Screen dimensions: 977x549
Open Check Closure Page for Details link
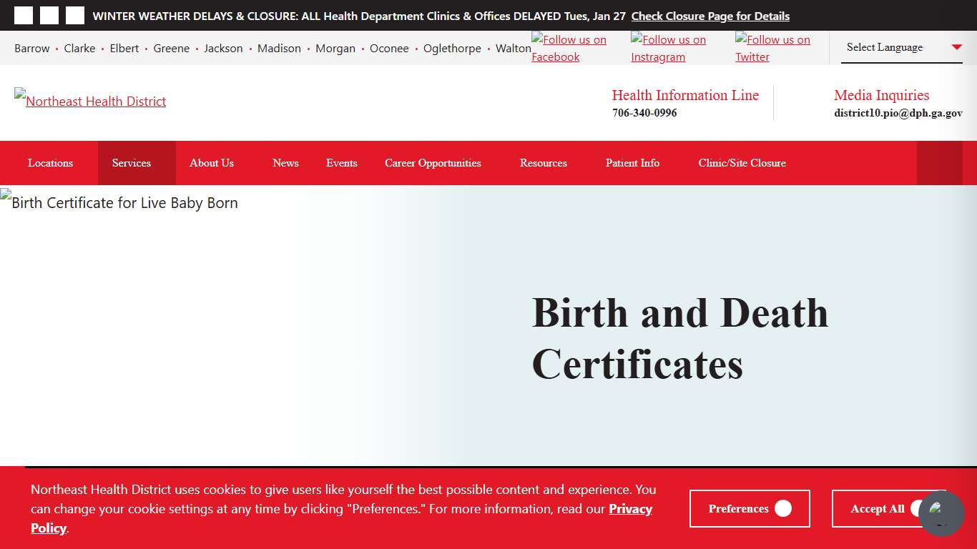point(710,16)
